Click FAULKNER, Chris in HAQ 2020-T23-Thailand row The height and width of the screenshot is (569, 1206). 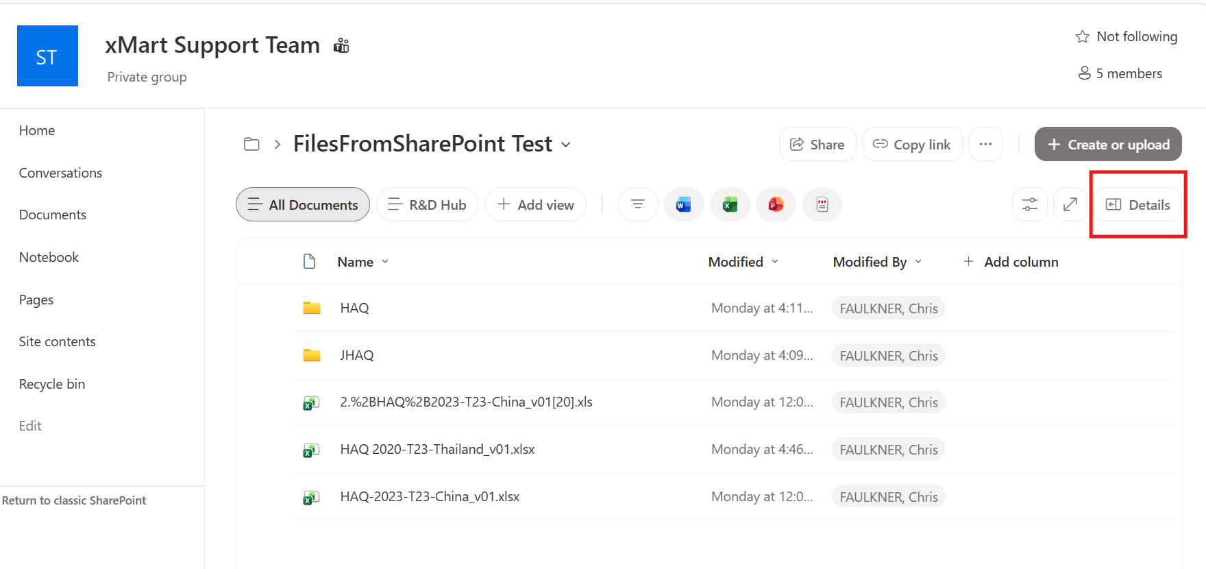pyautogui.click(x=889, y=450)
